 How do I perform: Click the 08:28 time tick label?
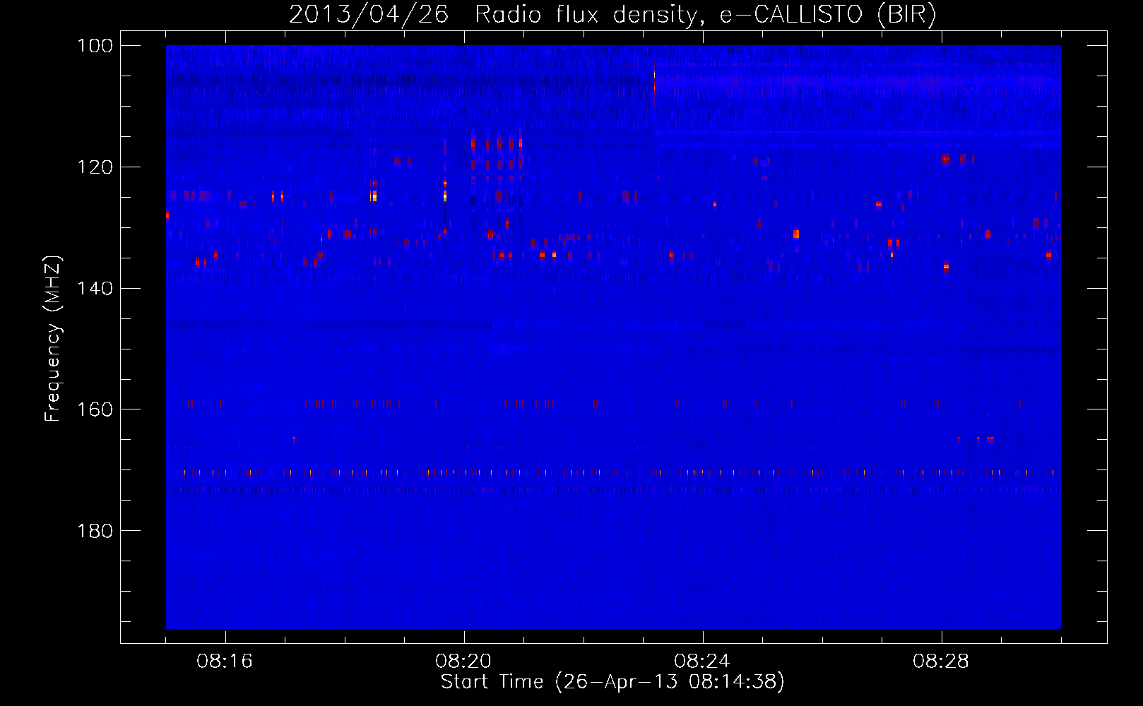(941, 662)
